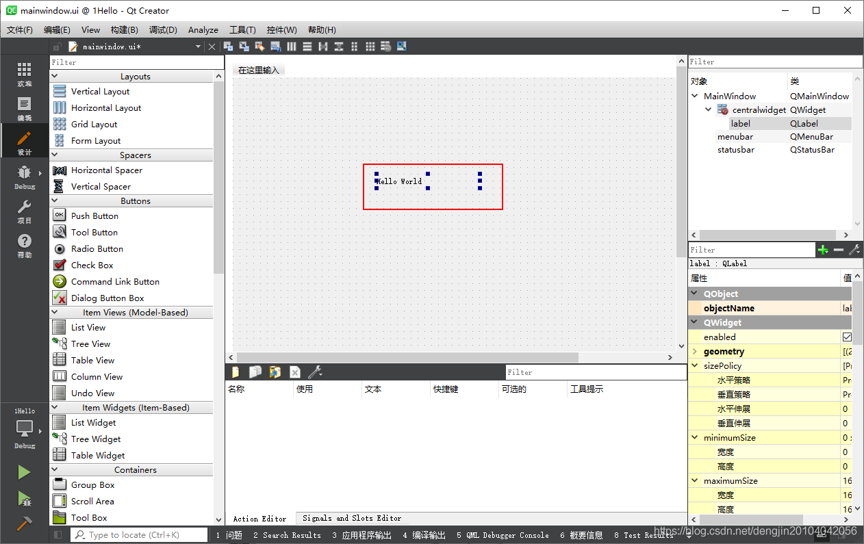Open the Debug mode in left sidebar
The height and width of the screenshot is (544, 864).
click(25, 177)
